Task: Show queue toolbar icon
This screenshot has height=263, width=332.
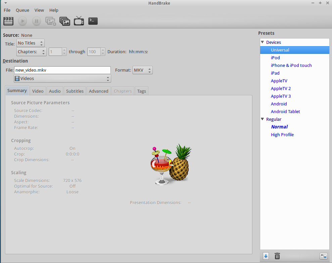Action: tap(65, 21)
